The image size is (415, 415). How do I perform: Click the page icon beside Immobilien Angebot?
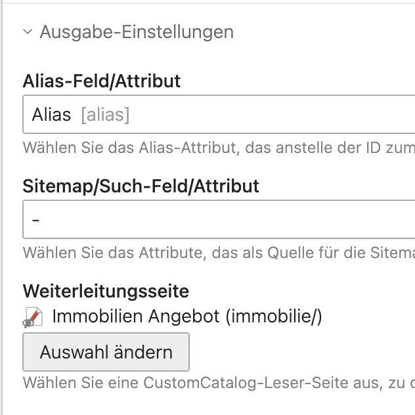click(x=32, y=318)
